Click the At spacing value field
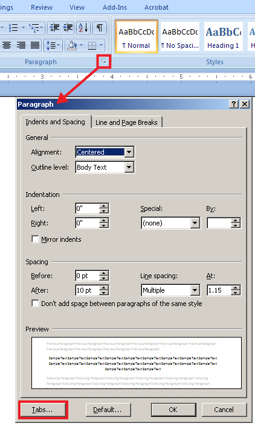Viewport: 255px width, 426px height. pos(219,290)
